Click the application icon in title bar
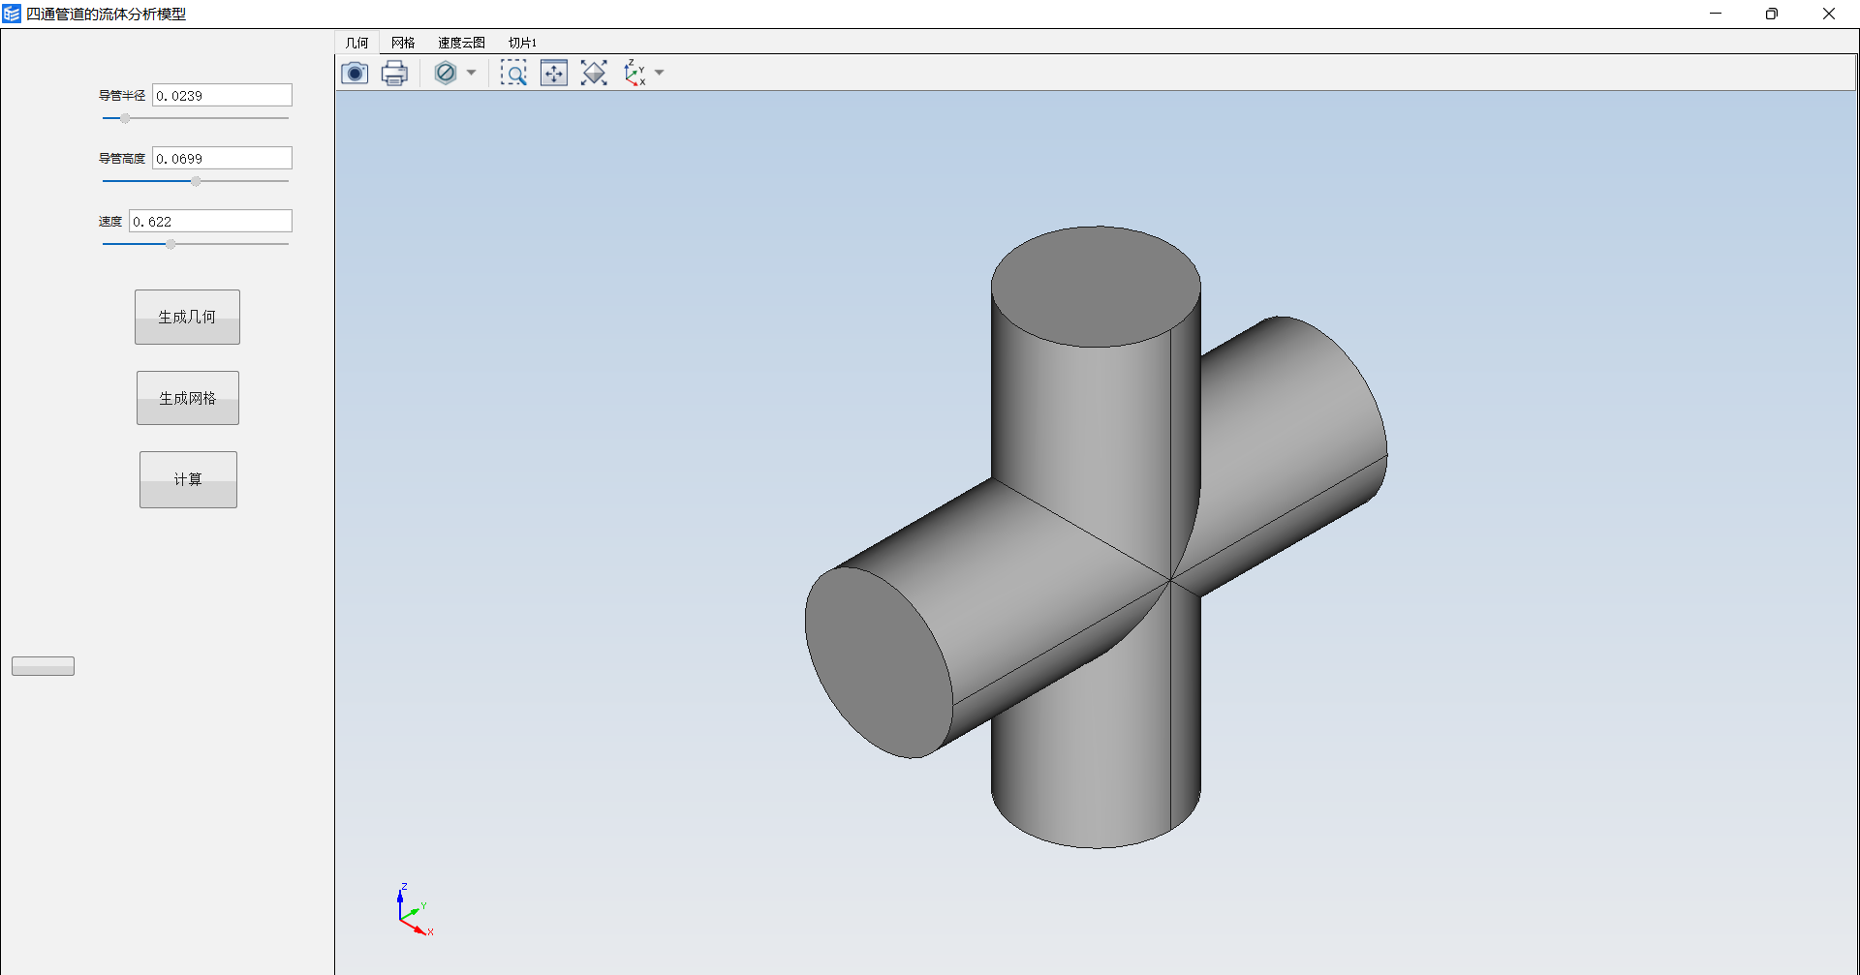Image resolution: width=1860 pixels, height=975 pixels. tap(12, 14)
